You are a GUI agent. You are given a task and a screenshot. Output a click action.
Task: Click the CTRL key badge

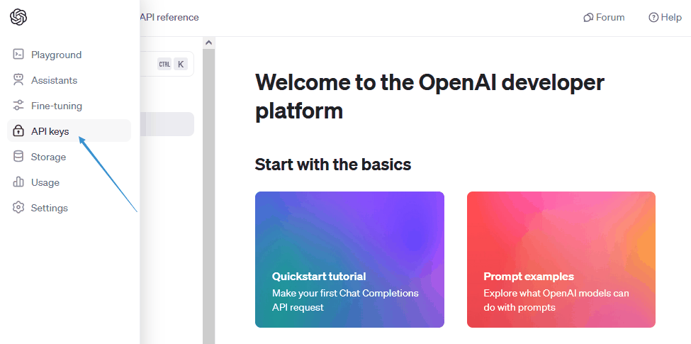tap(164, 65)
